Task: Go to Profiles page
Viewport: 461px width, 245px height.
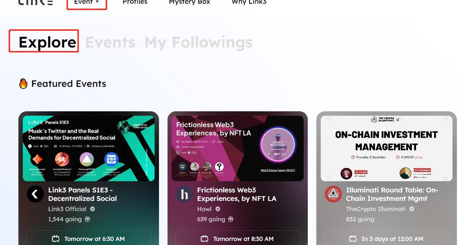Action: point(135,2)
